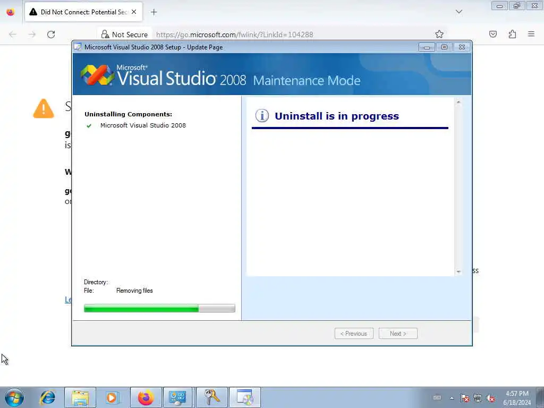The image size is (544, 408).
Task: Click the Visual Studio logo in banner
Action: [97, 74]
